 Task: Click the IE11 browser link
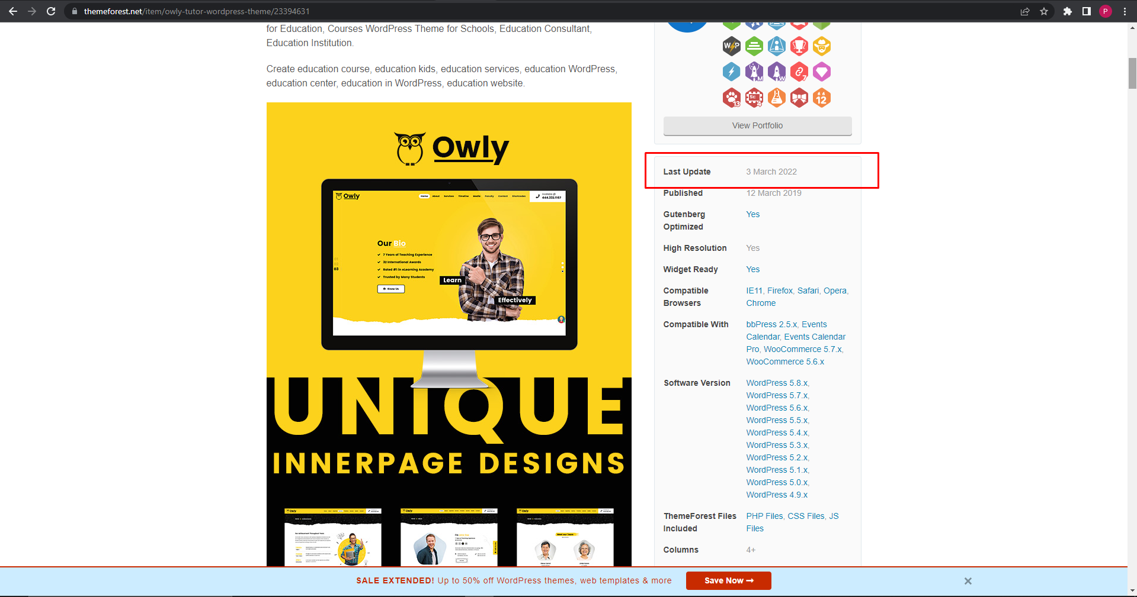click(754, 291)
